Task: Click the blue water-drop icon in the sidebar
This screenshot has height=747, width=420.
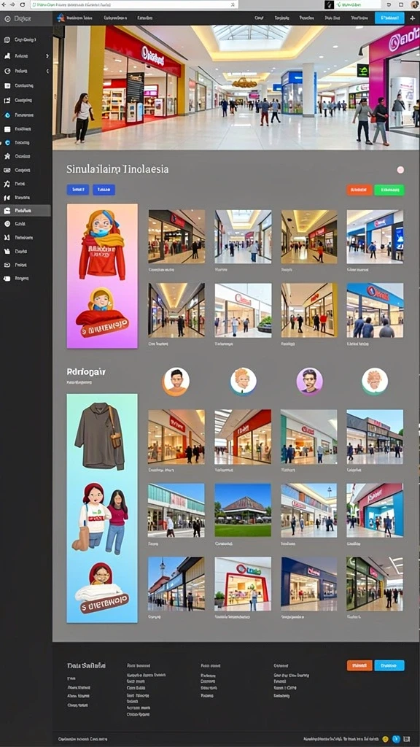Action: click(x=7, y=115)
